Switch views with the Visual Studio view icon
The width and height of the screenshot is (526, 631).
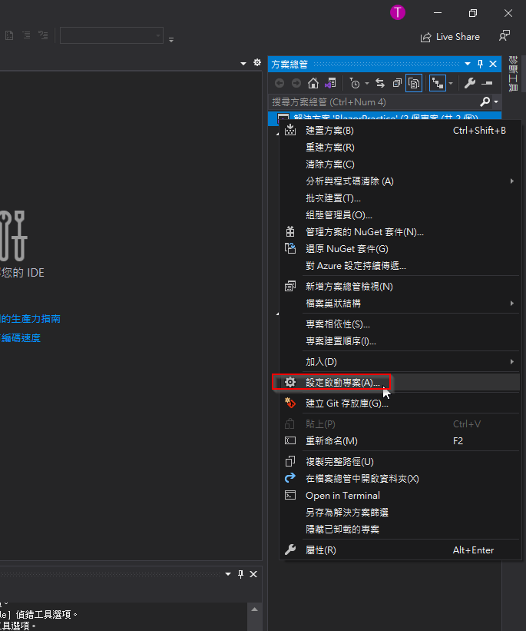click(x=330, y=83)
